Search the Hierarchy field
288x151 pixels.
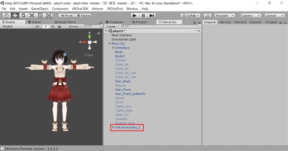(159, 26)
